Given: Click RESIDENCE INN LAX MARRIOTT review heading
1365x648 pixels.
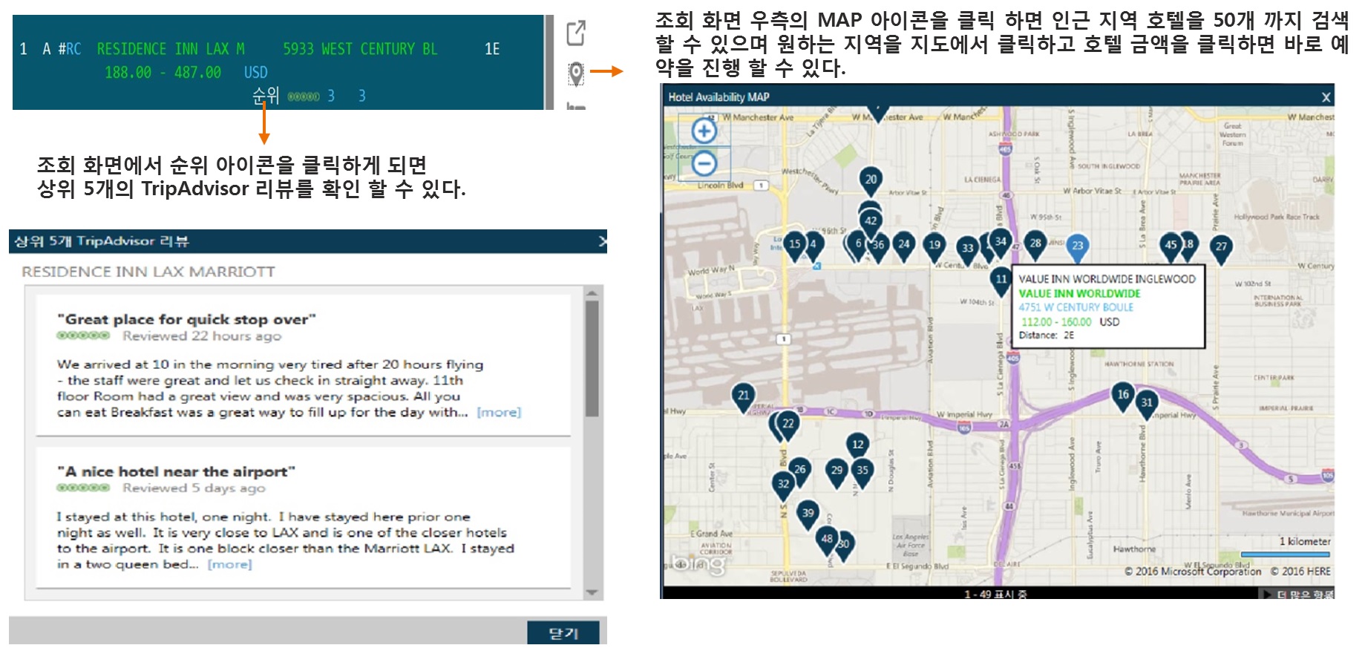Looking at the screenshot, I should 148,272.
